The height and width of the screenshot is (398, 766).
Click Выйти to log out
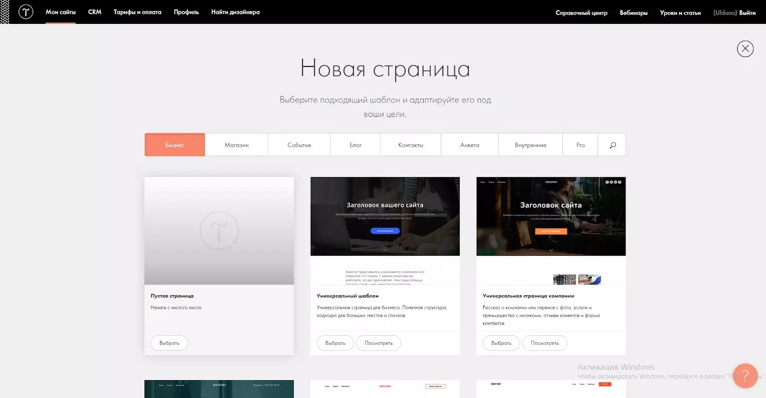pos(748,13)
